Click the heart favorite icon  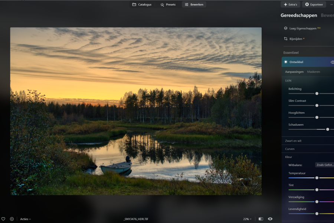tap(3, 219)
